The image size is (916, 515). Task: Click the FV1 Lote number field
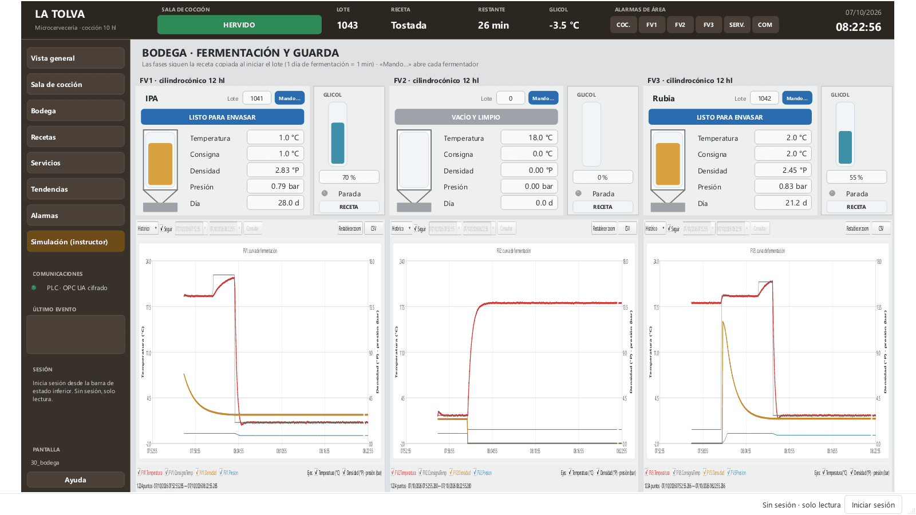click(256, 98)
